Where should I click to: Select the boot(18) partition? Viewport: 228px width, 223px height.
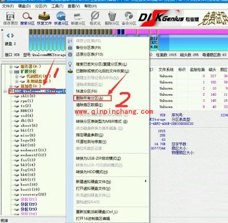click(x=29, y=185)
